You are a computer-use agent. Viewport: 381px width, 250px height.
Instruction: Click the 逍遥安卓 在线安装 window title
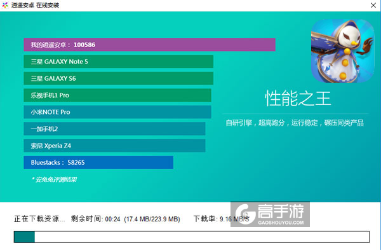(35, 5)
